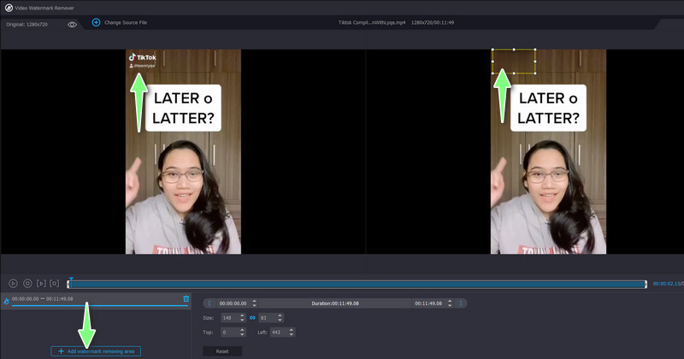Click the blue plus Change Source icon
684x359 pixels.
[96, 23]
